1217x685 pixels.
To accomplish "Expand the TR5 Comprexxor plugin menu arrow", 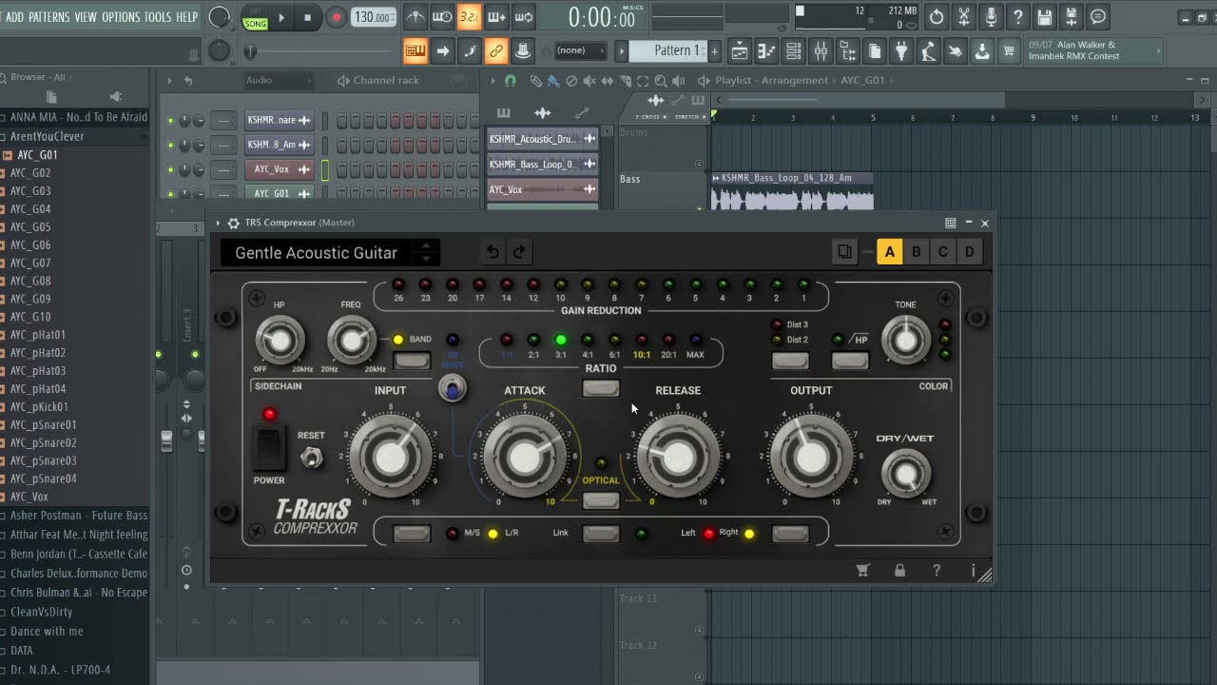I will pos(218,223).
